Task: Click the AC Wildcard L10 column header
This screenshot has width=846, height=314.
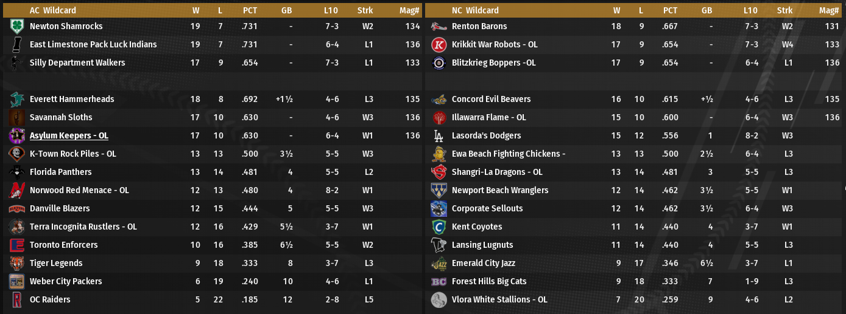Action: click(331, 10)
